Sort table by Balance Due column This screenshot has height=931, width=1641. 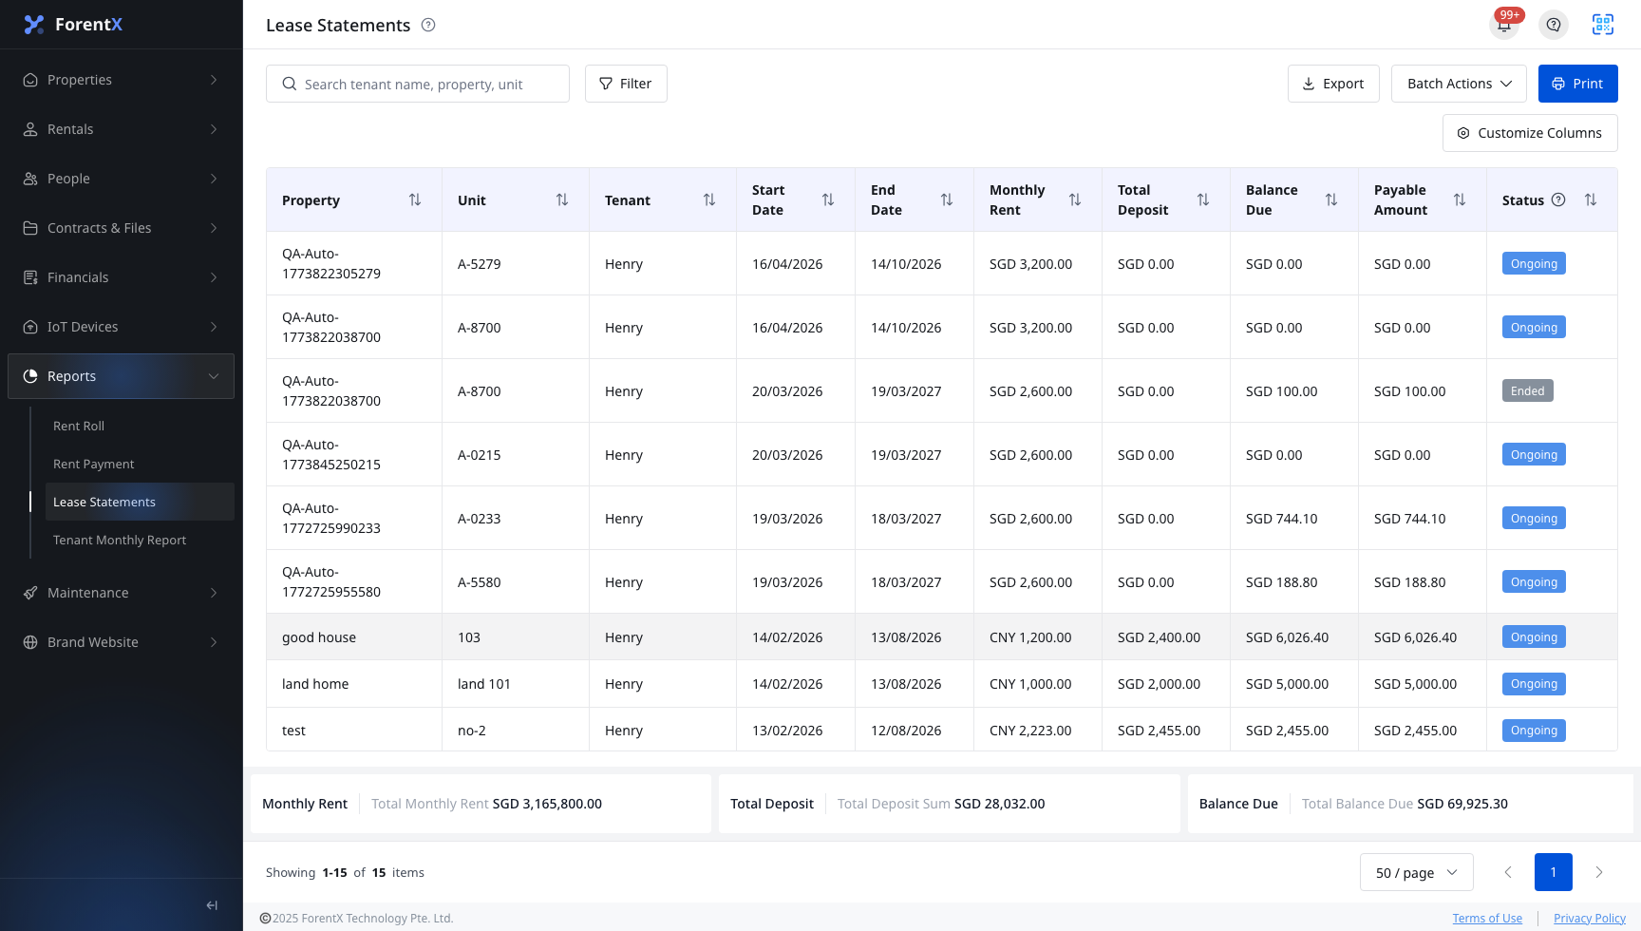(x=1331, y=199)
